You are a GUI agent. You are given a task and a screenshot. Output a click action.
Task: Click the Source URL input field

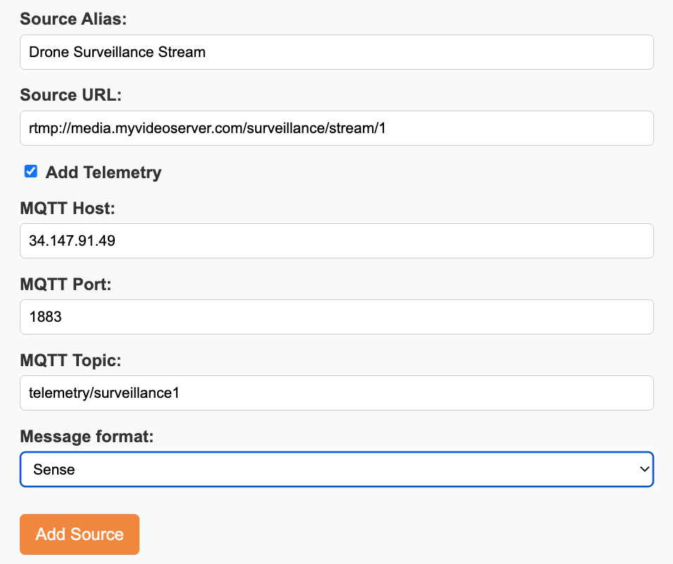(337, 128)
